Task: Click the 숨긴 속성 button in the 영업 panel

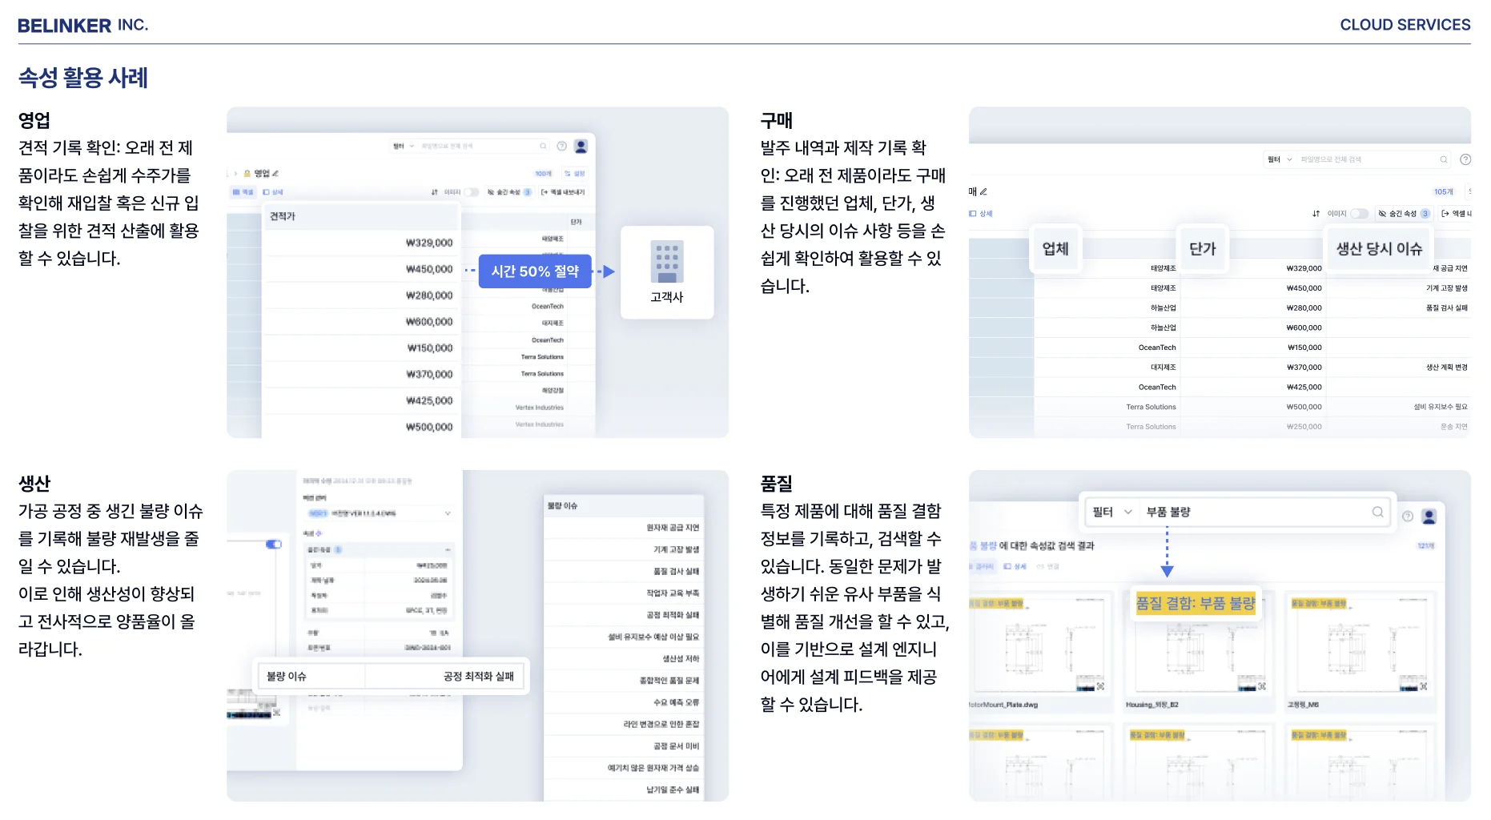Action: click(509, 192)
